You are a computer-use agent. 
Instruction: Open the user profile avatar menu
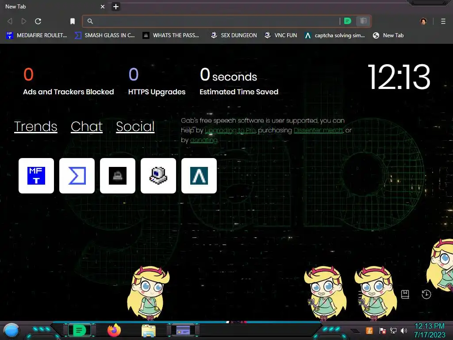(x=423, y=21)
